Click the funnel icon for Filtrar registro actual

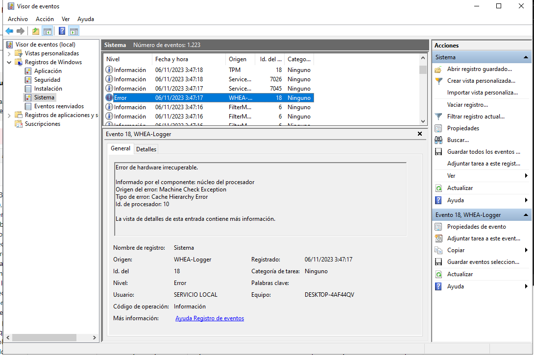438,117
